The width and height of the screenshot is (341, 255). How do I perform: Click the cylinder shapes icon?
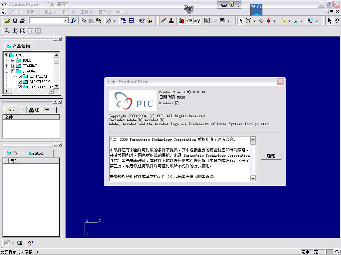tap(311, 21)
